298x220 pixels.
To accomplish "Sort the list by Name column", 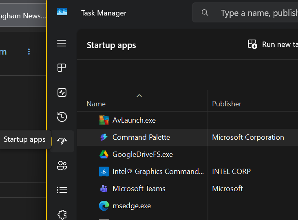I will 96,104.
